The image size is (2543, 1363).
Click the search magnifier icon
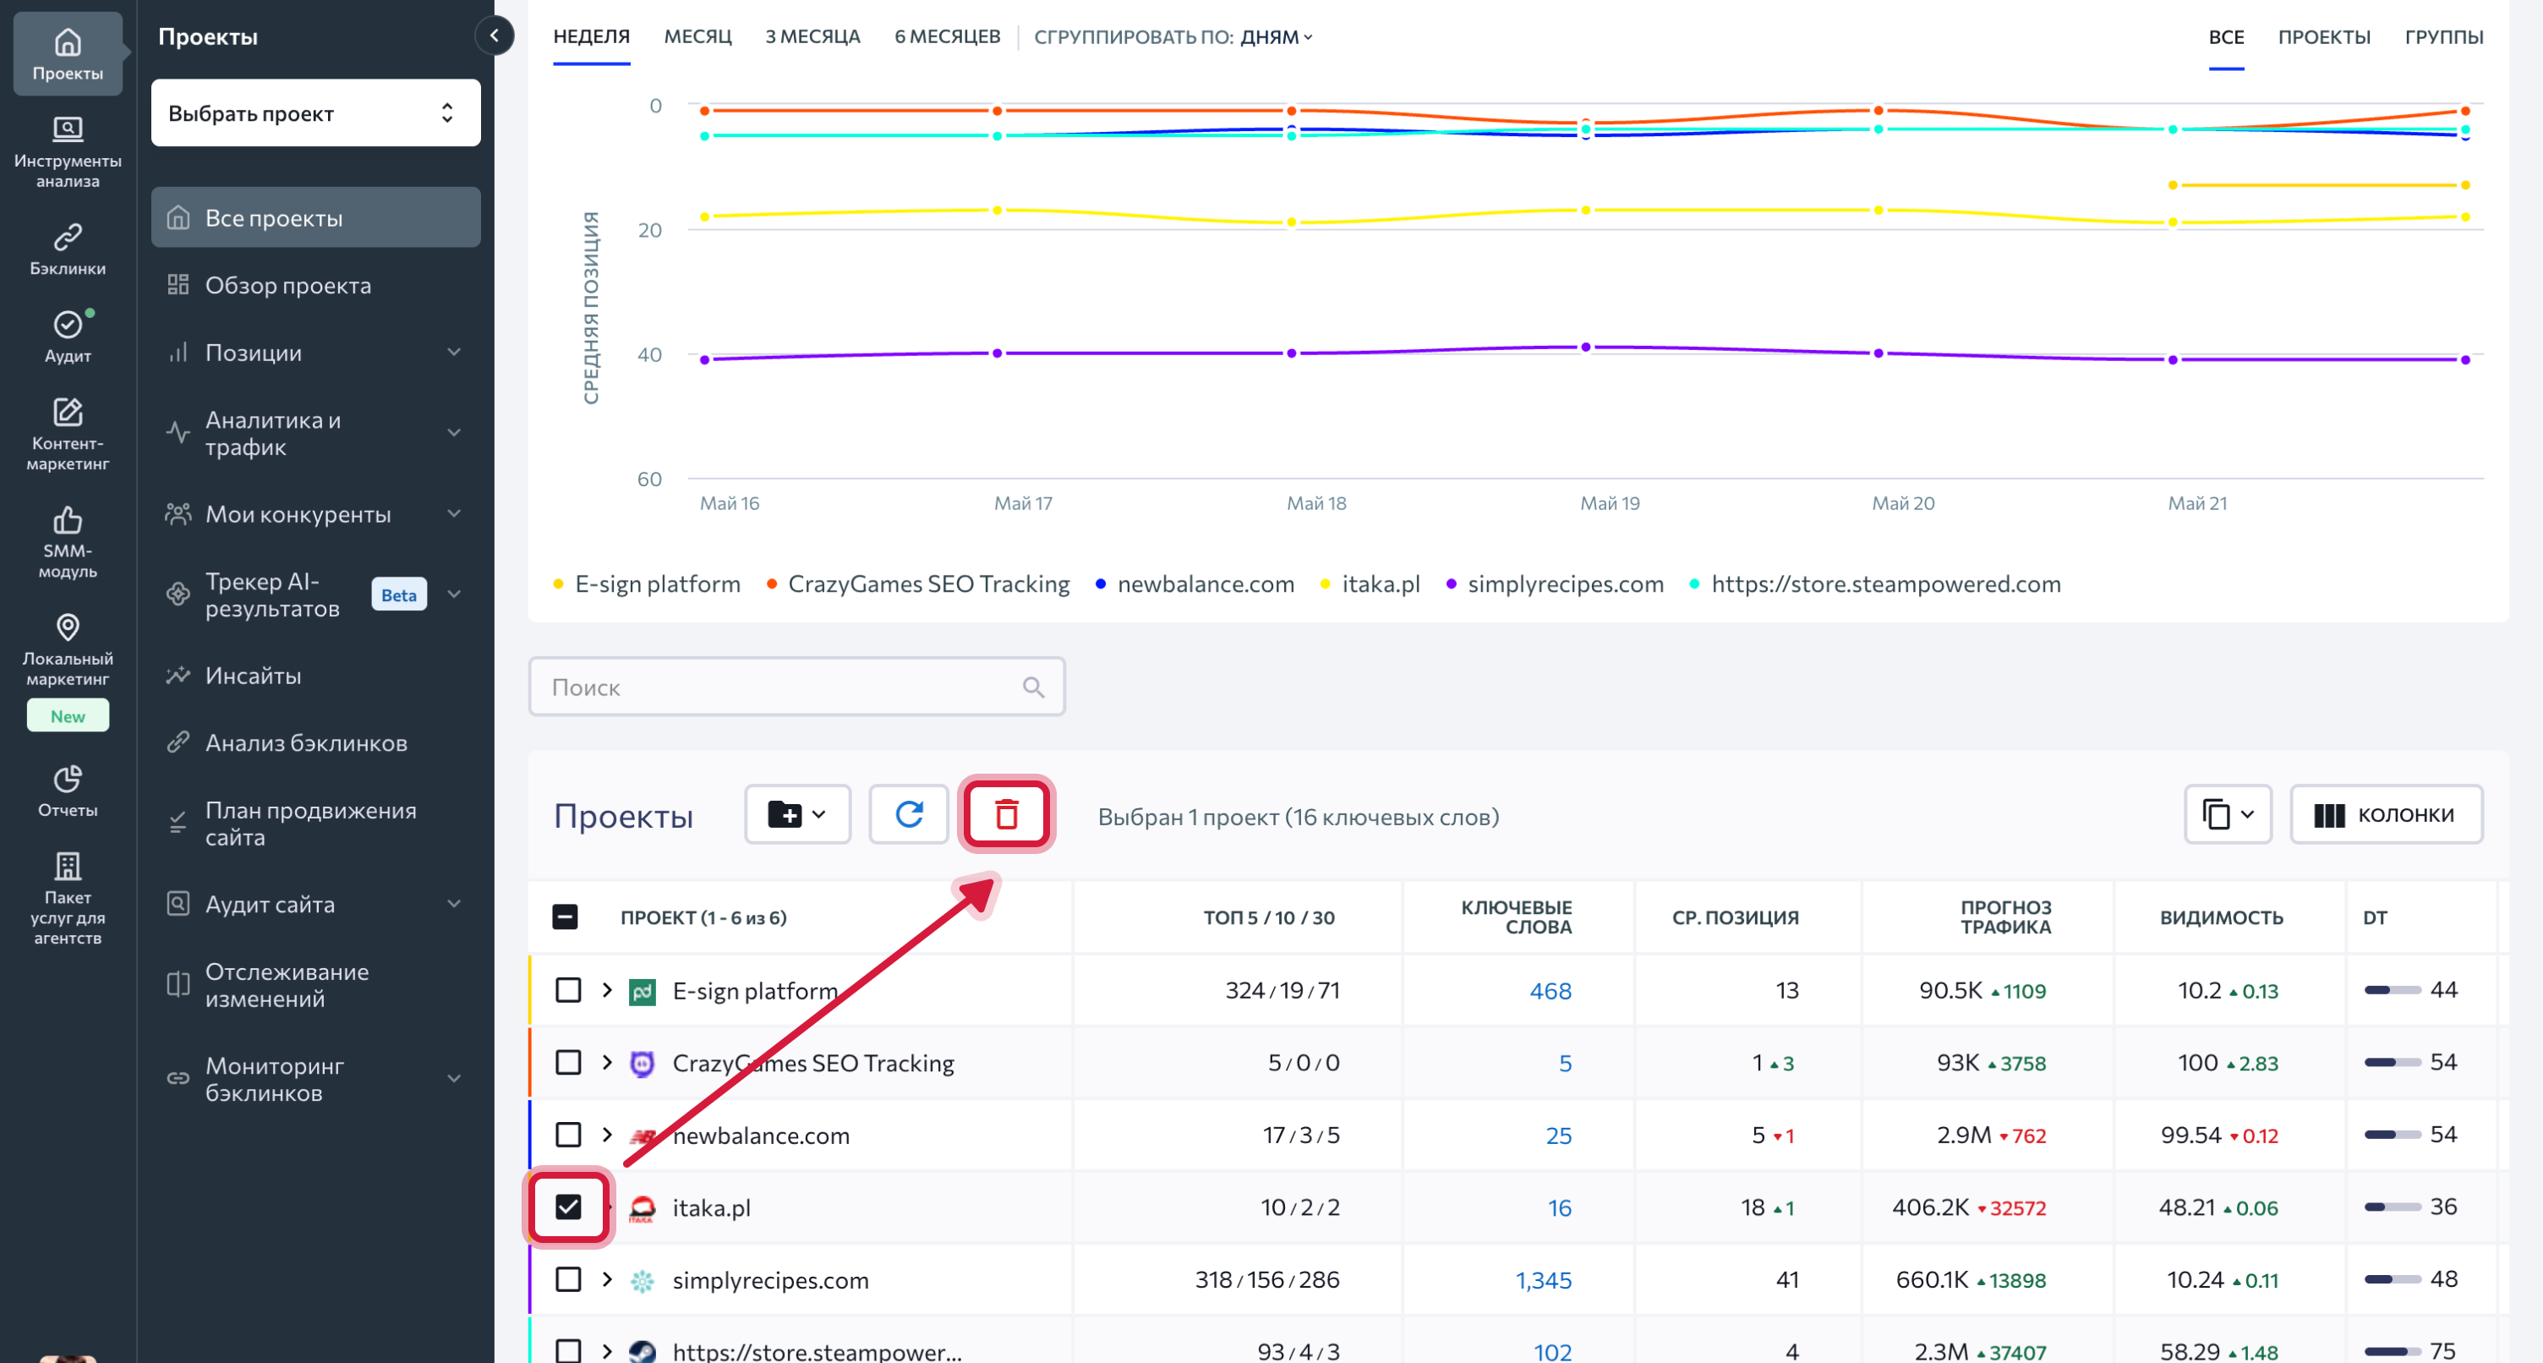coord(1032,687)
